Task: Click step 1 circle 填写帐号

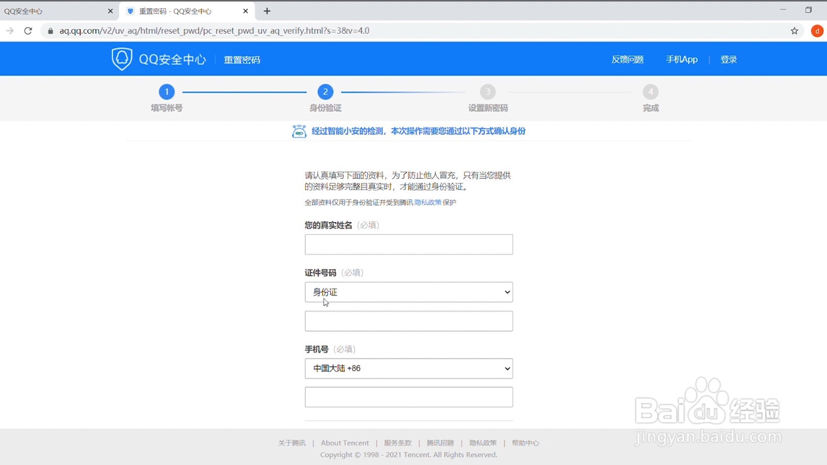Action: pyautogui.click(x=166, y=92)
